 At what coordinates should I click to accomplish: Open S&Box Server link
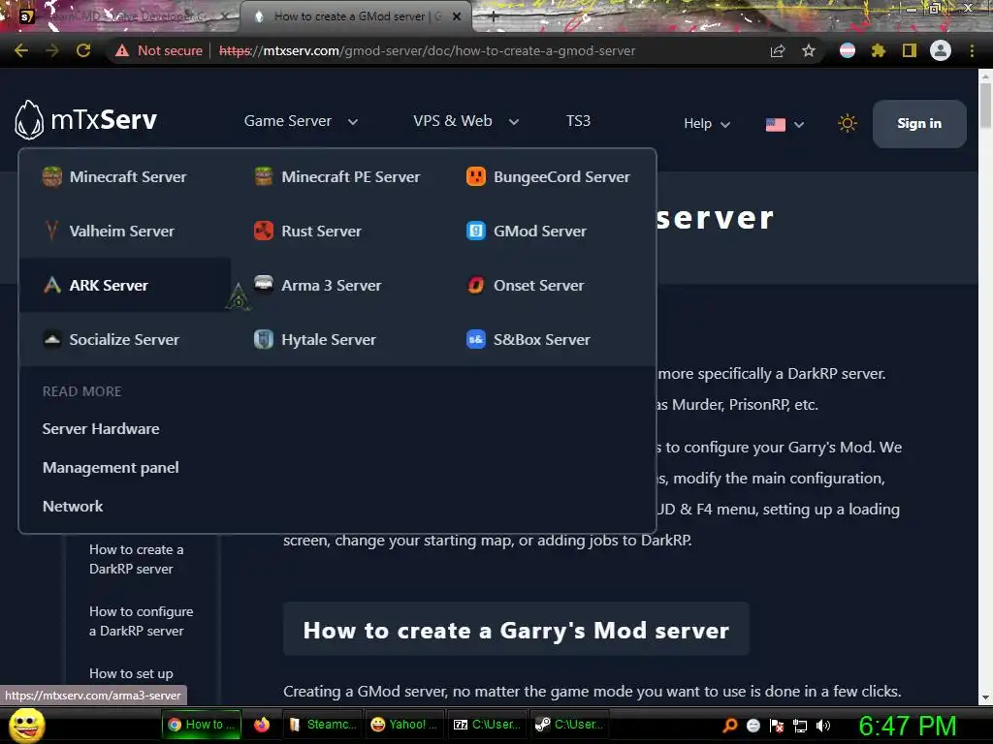pos(542,340)
